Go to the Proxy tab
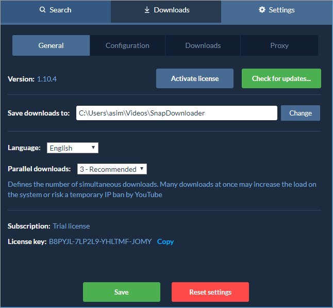 pos(279,45)
